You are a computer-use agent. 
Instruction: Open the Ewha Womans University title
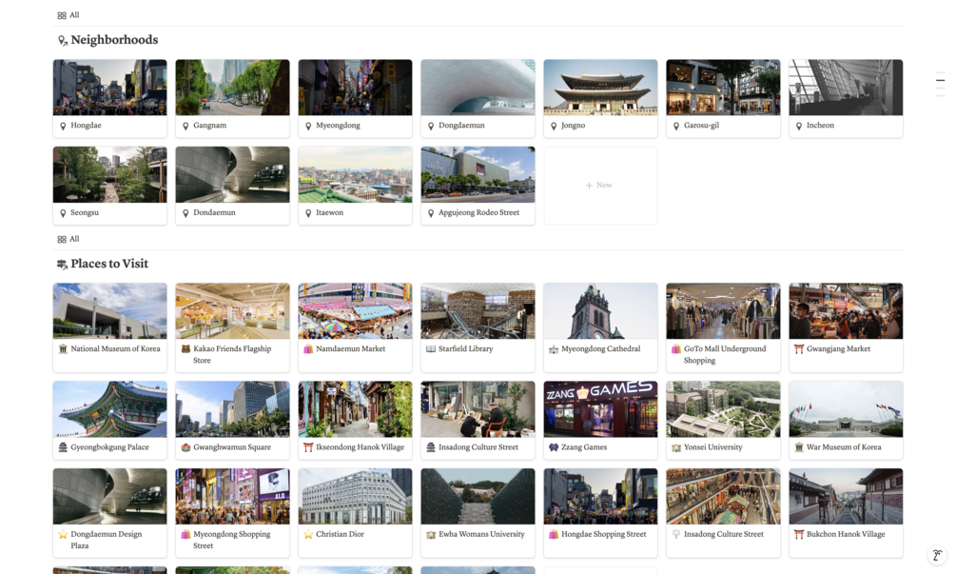[481, 534]
